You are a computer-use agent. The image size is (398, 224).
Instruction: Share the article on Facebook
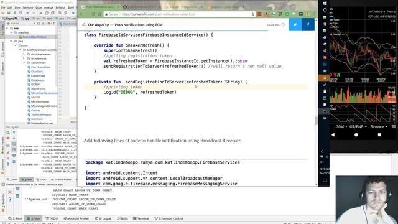point(308,25)
